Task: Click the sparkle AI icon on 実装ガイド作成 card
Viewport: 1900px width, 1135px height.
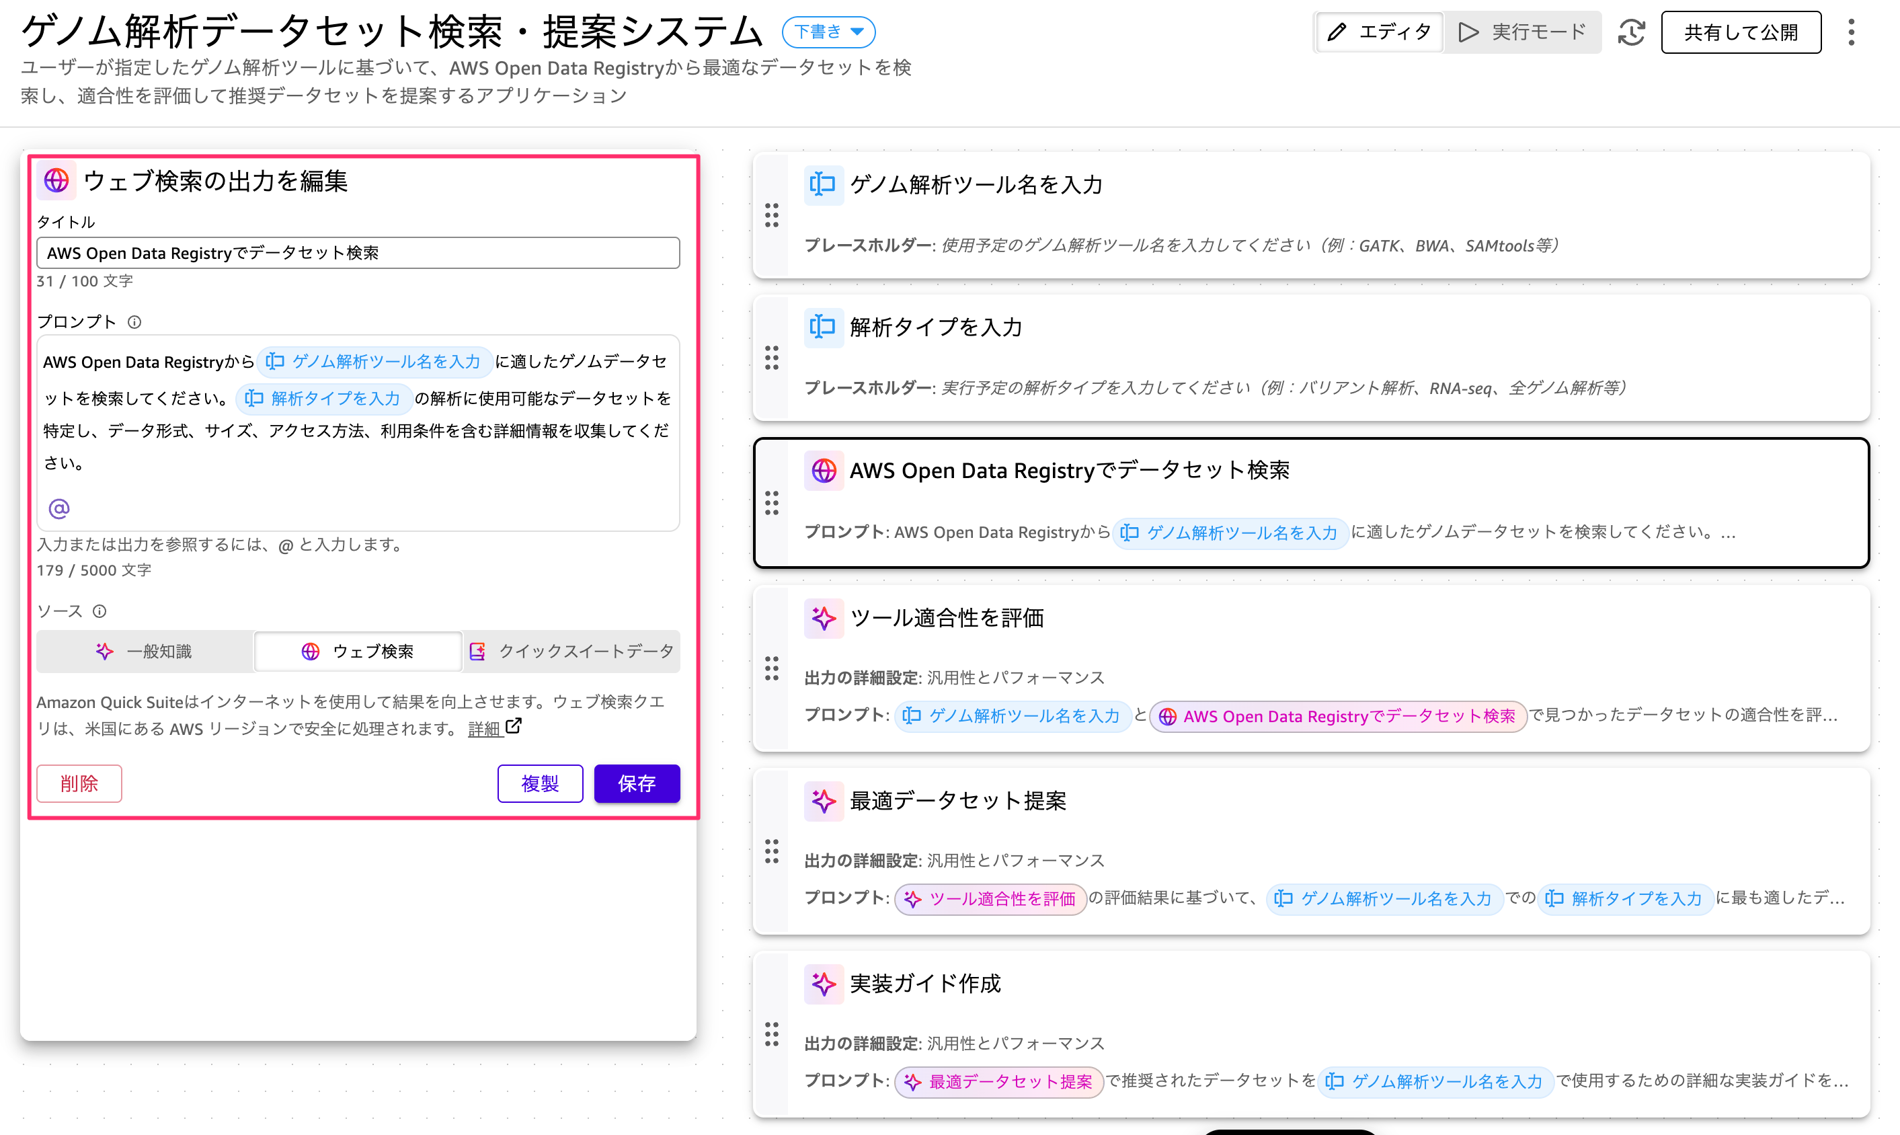Action: click(824, 984)
